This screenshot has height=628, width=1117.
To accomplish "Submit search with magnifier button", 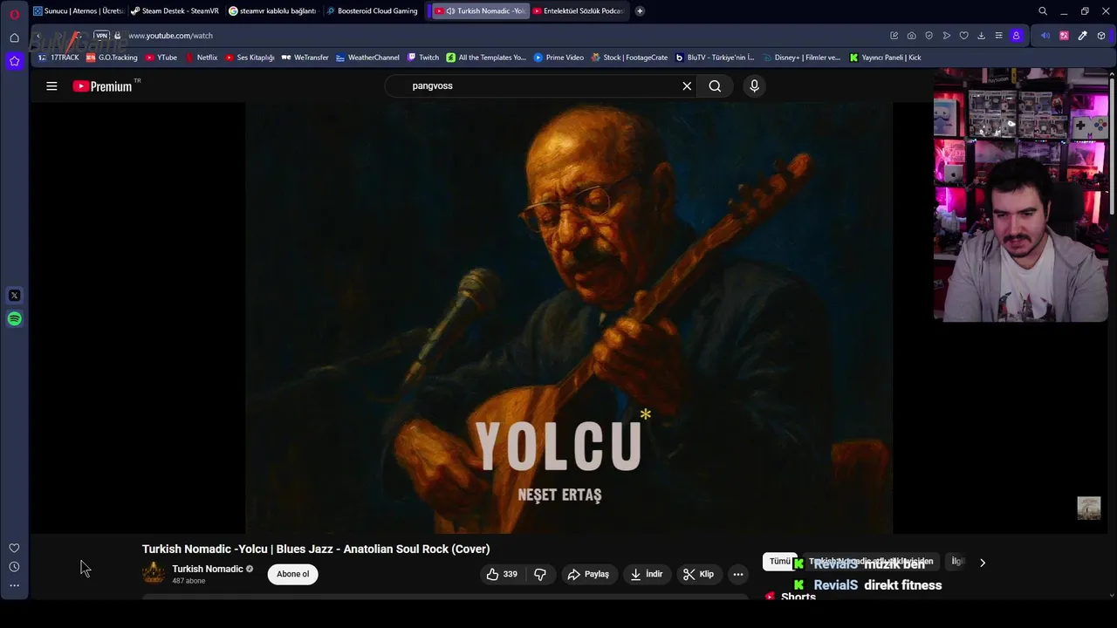I will [715, 85].
